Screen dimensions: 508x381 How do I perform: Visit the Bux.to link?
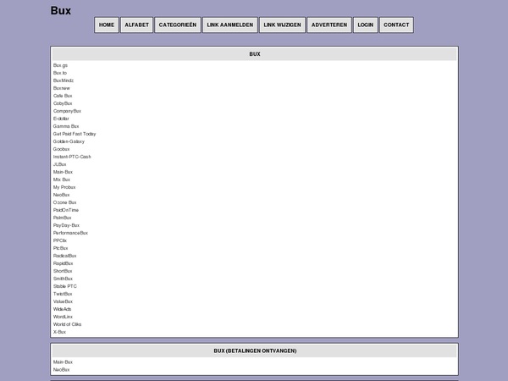(x=60, y=73)
